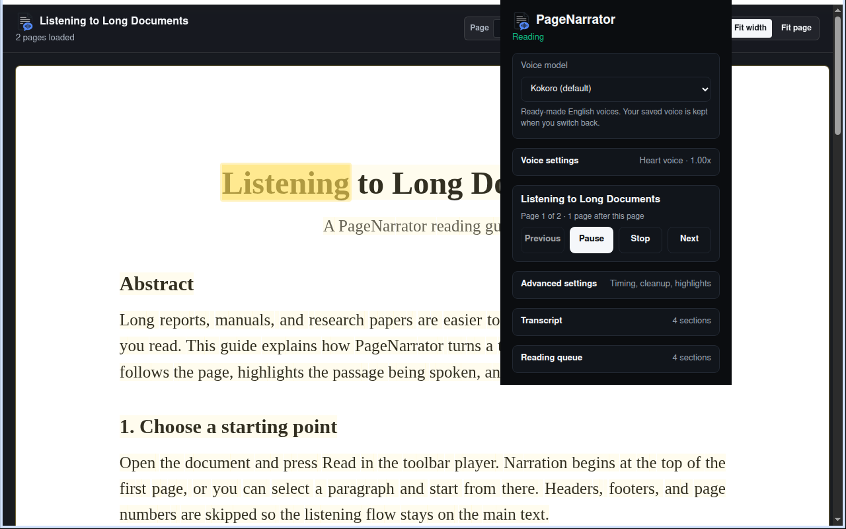
Task: Stop the narration
Action: (x=640, y=239)
